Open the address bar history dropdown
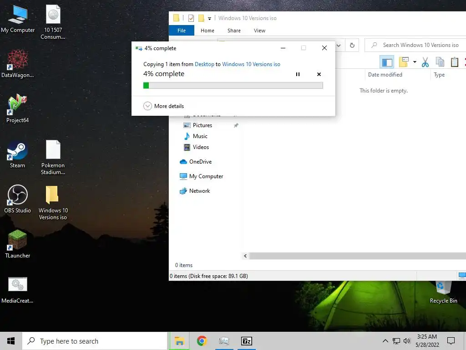The width and height of the screenshot is (466, 350). [x=339, y=46]
